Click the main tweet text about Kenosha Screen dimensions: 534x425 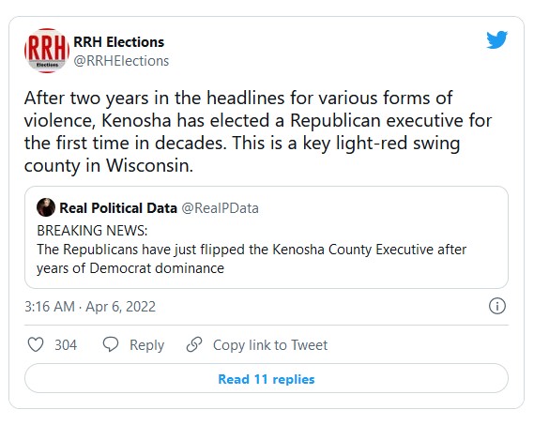click(x=258, y=131)
